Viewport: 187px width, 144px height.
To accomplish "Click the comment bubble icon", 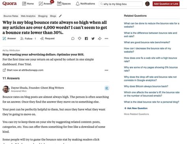I will click(73, 39).
